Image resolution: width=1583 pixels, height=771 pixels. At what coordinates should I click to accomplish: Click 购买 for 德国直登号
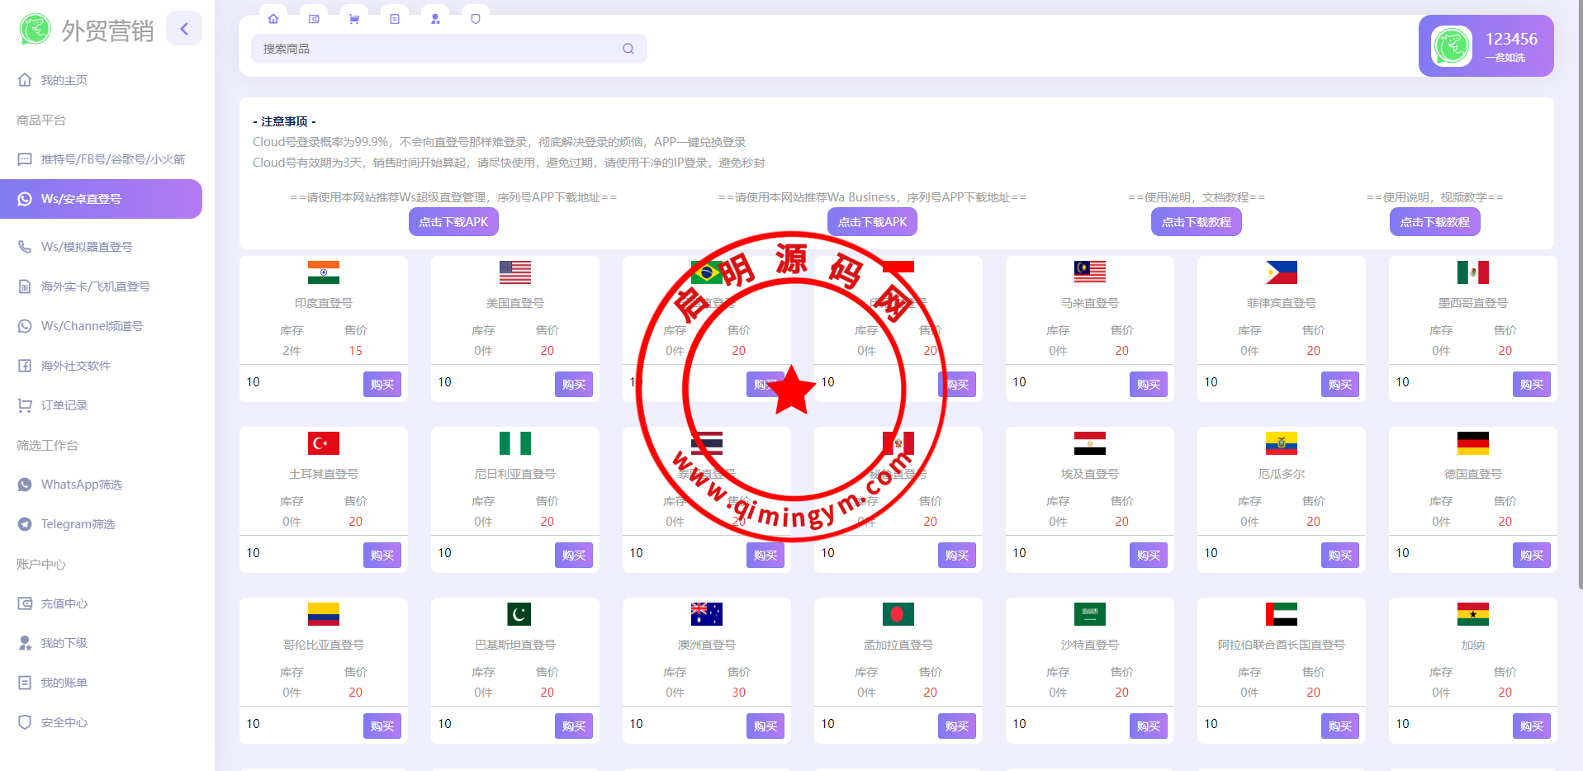(1531, 556)
